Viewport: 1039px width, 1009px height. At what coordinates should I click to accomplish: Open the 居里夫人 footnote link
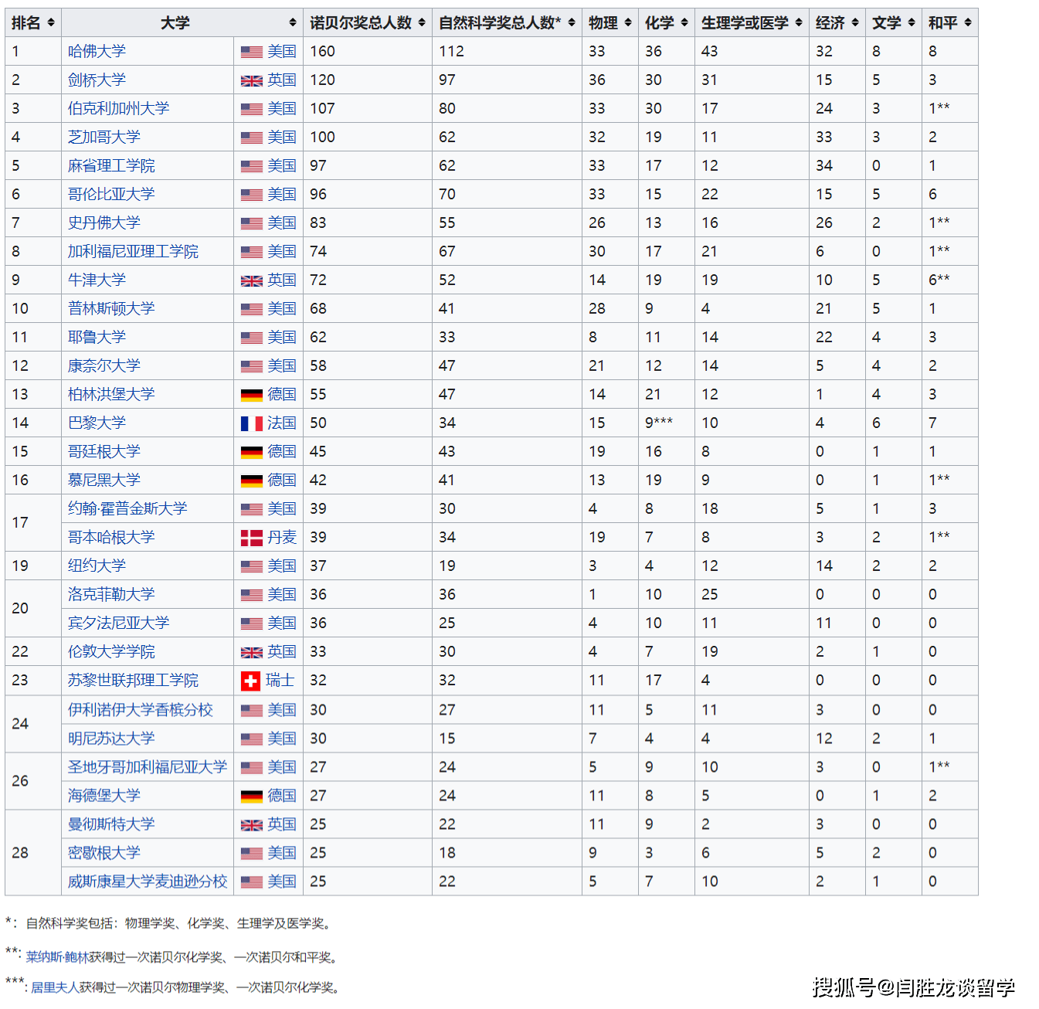tap(54, 987)
